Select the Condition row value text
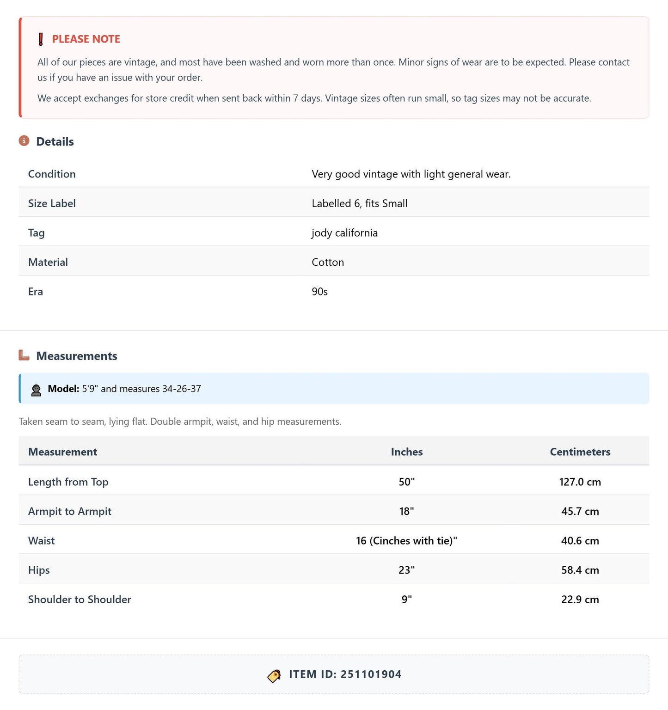 (411, 174)
